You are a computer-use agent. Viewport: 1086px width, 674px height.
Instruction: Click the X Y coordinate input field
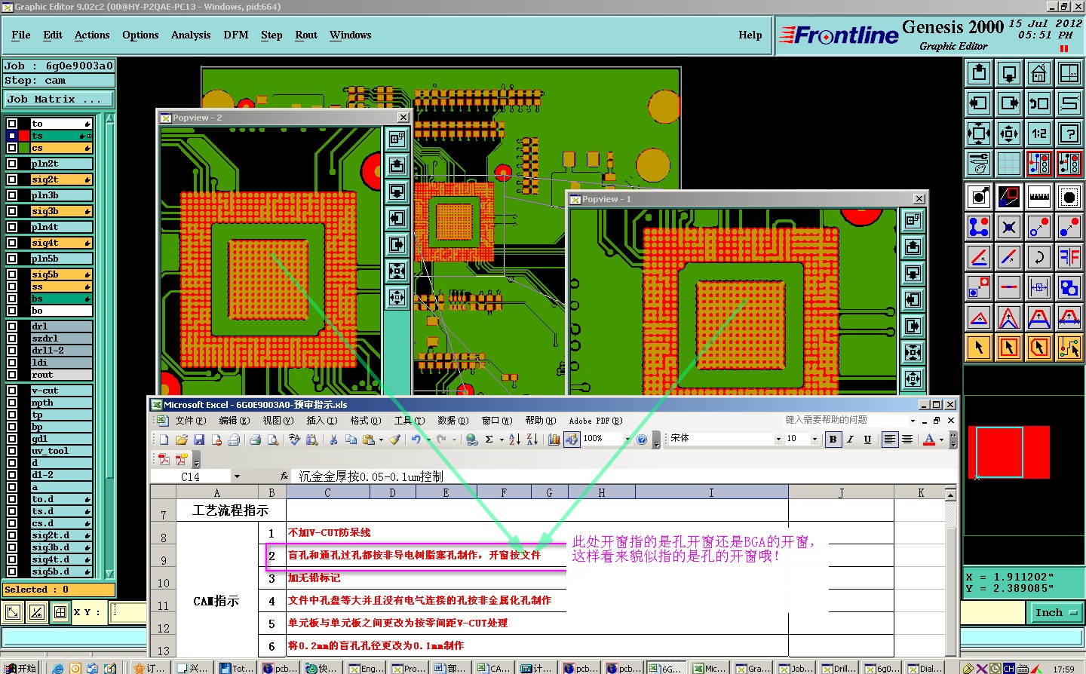point(128,612)
